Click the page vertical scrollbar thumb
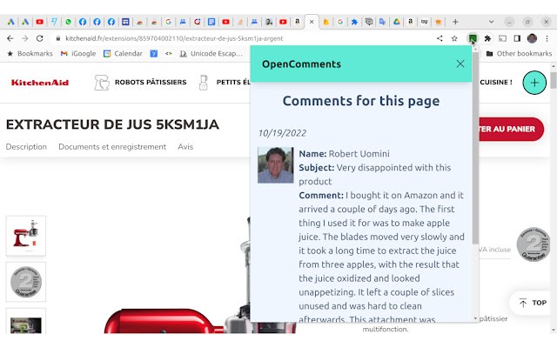The width and height of the screenshot is (557, 348). 554,80
